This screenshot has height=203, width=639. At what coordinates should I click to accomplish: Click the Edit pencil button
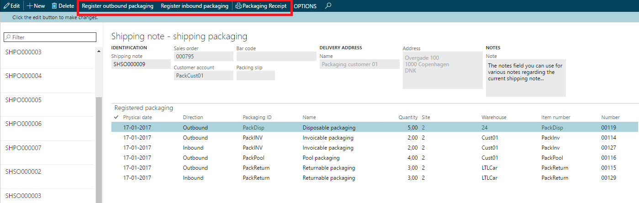pos(11,6)
